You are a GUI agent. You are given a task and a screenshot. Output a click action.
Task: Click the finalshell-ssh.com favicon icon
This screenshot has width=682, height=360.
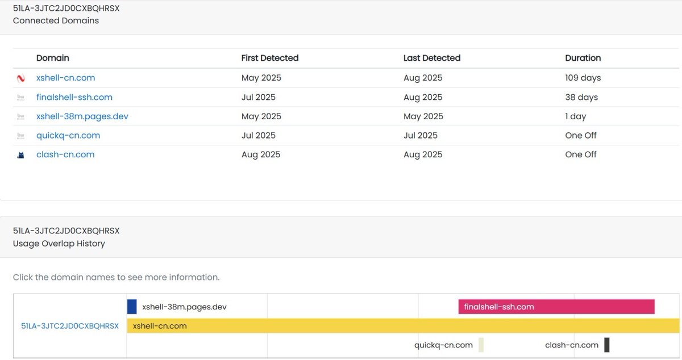pyautogui.click(x=21, y=98)
